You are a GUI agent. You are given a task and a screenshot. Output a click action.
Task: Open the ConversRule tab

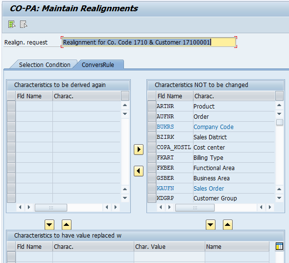click(98, 65)
